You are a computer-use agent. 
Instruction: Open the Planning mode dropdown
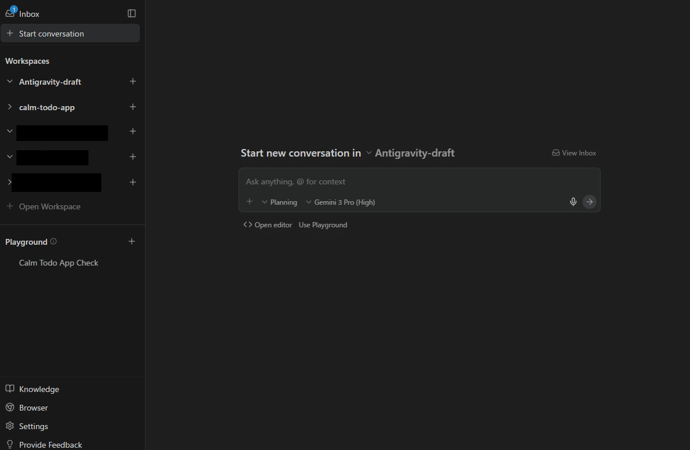click(x=279, y=202)
